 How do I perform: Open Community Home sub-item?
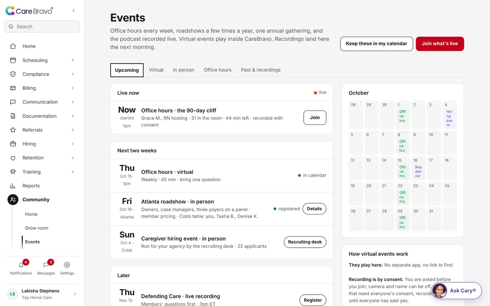pos(31,214)
